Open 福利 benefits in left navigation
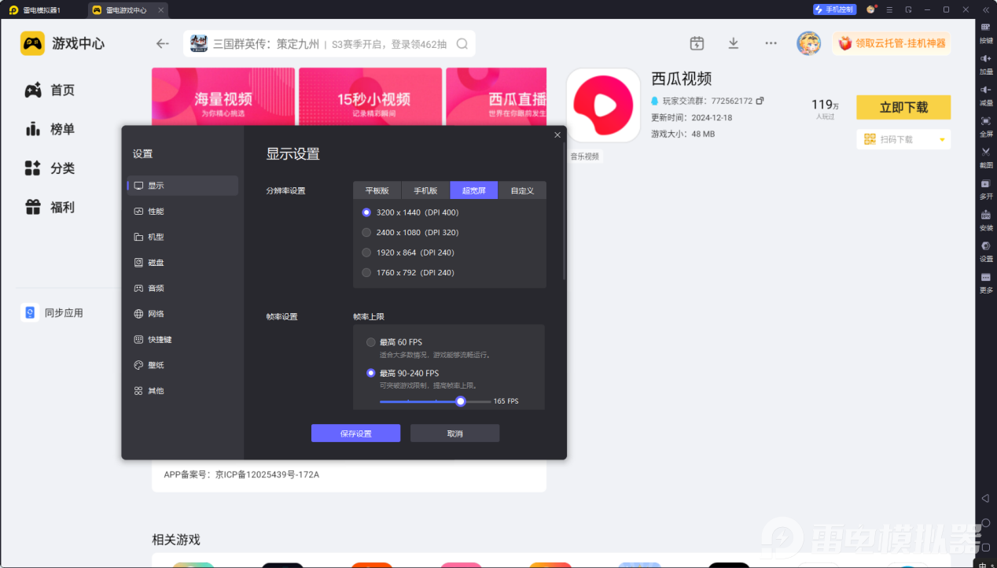The image size is (997, 568). point(50,208)
